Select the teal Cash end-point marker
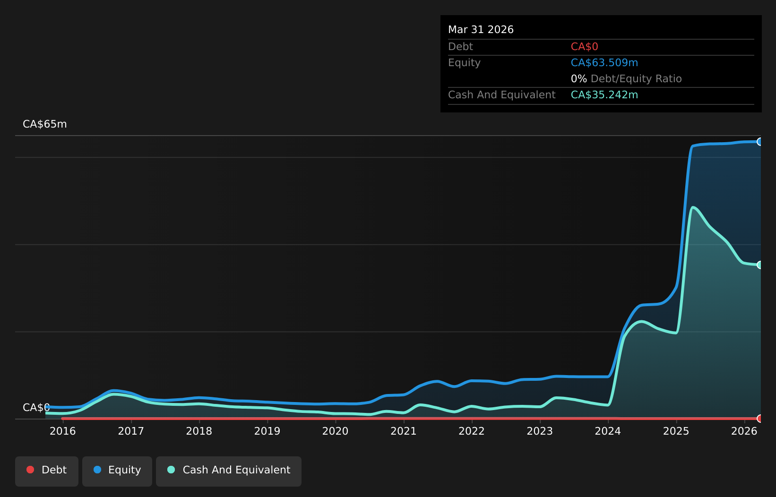776x497 pixels. coord(760,265)
